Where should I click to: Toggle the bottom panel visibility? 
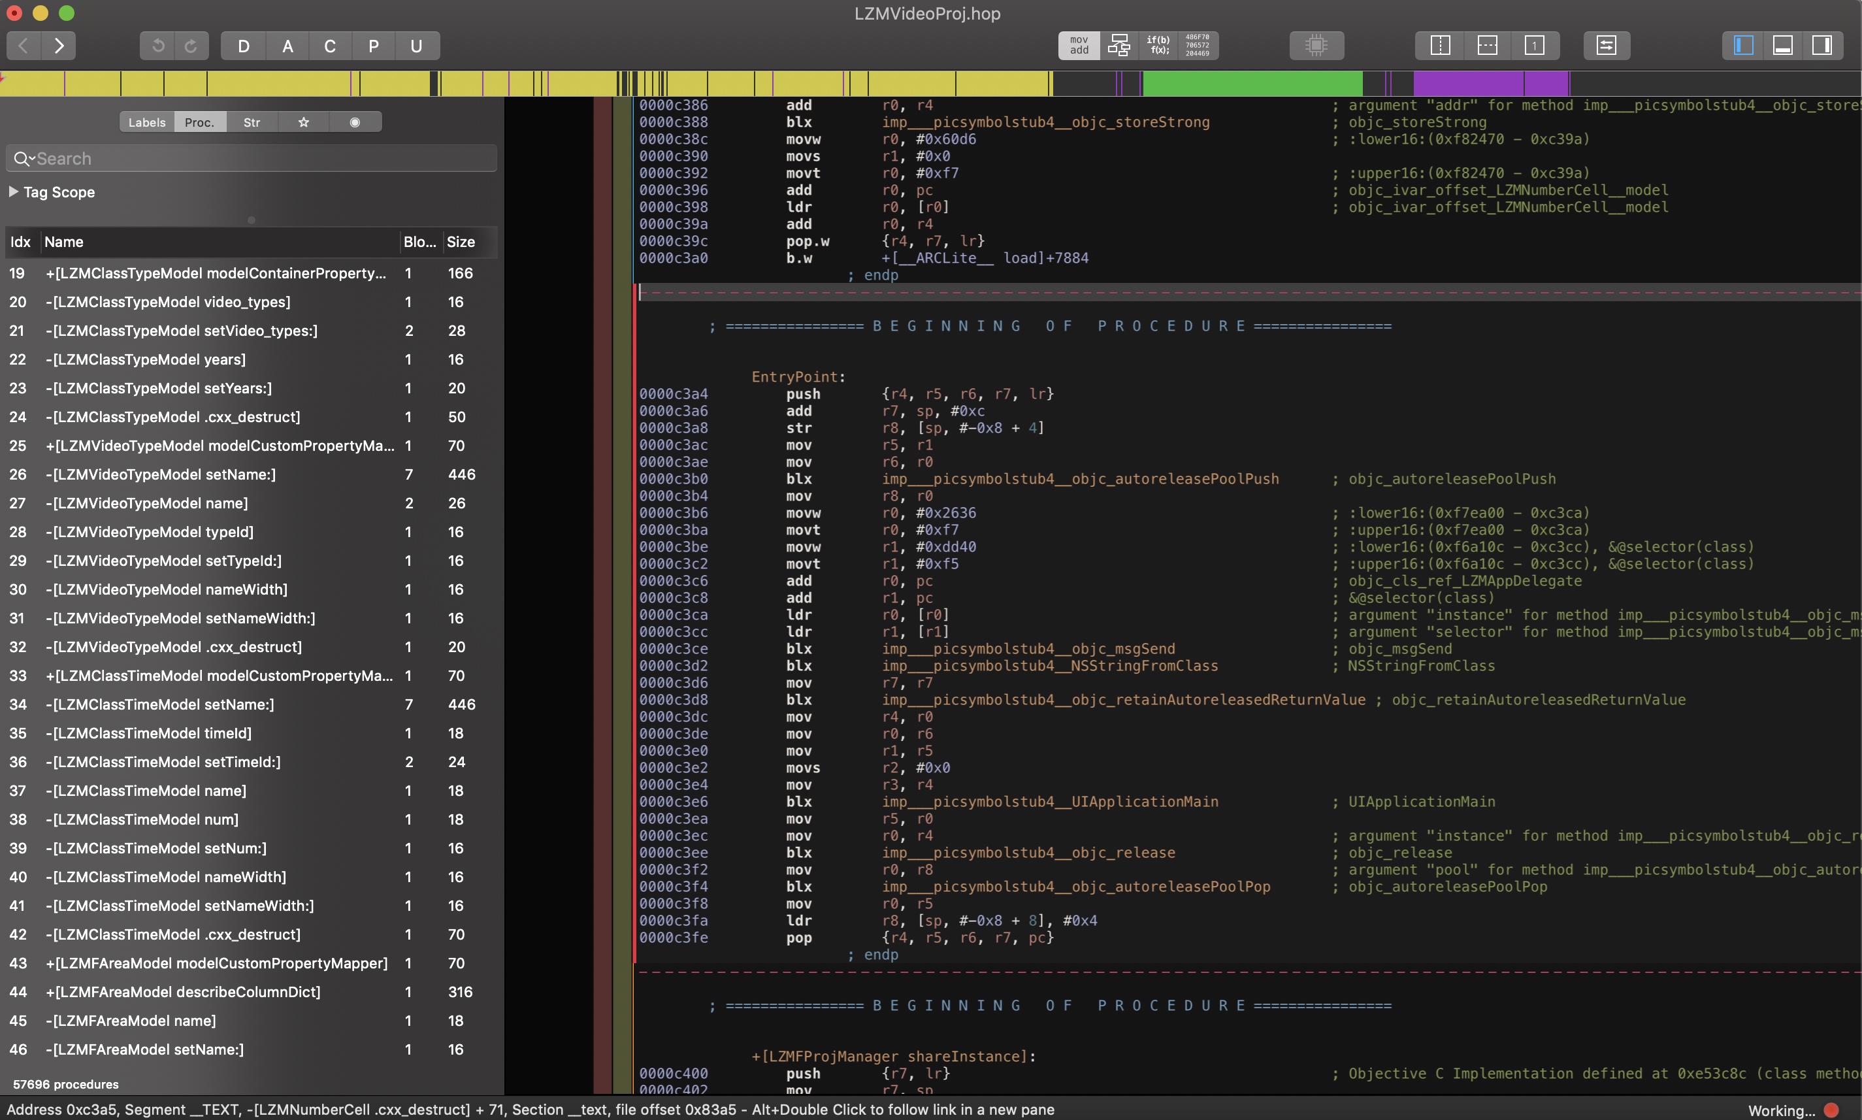click(x=1782, y=45)
